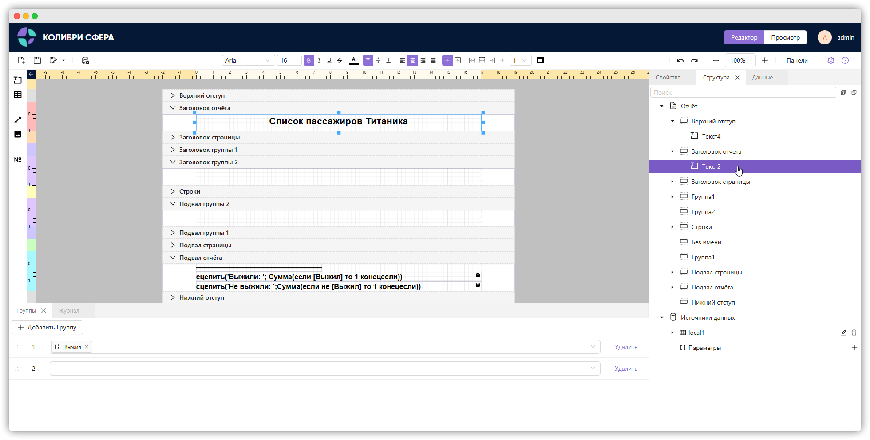Zoom in with the plus button

[765, 60]
